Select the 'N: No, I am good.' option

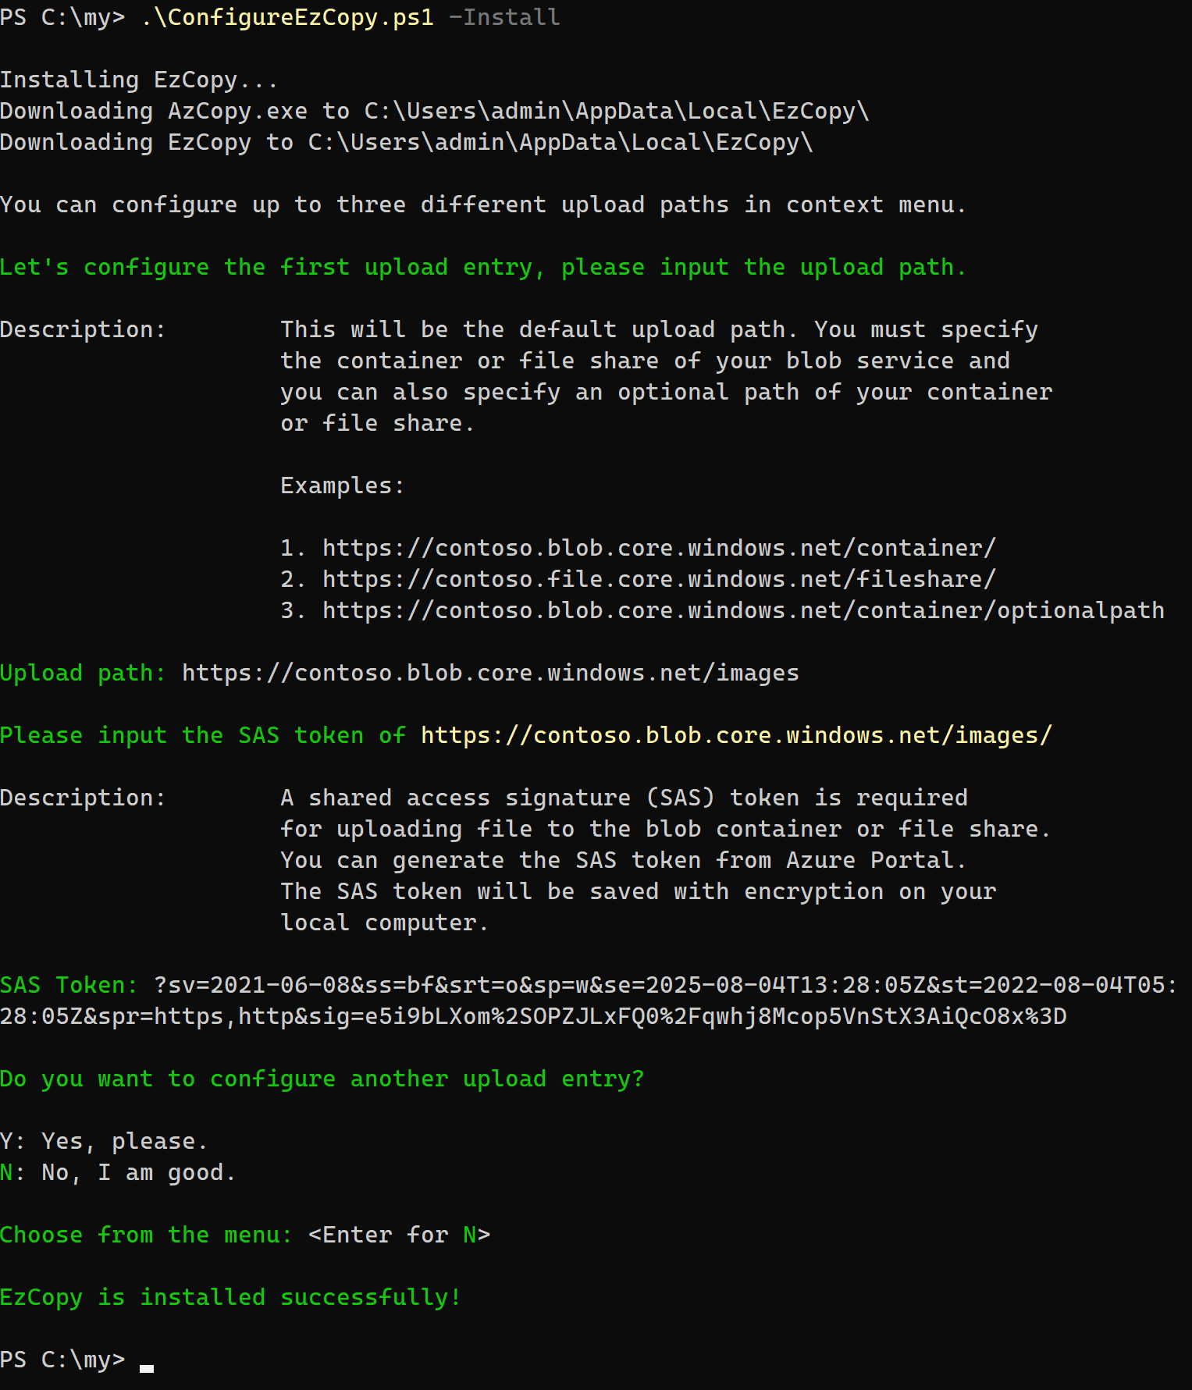click(117, 1172)
